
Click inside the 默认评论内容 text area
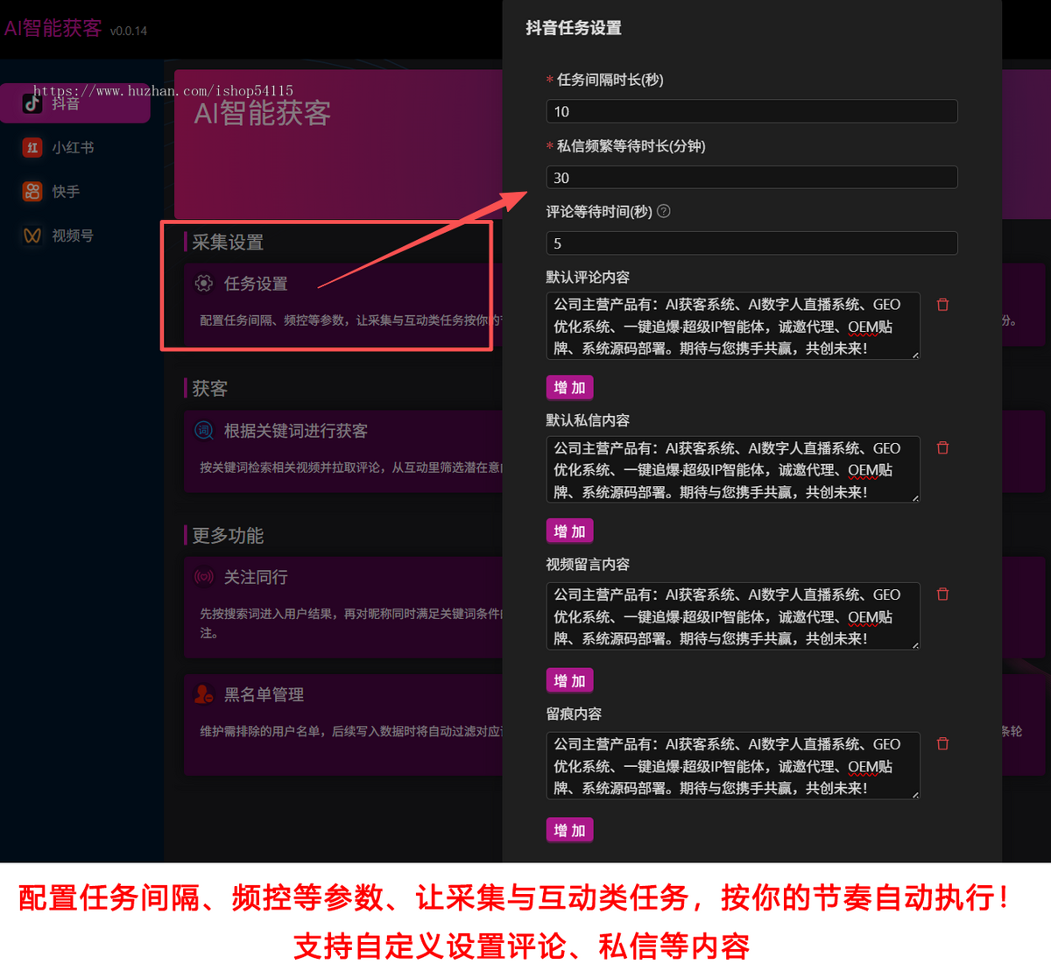click(733, 326)
